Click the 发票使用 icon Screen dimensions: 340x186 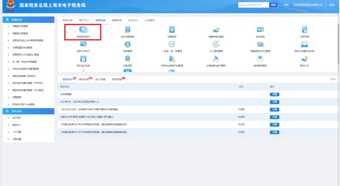coord(172,30)
